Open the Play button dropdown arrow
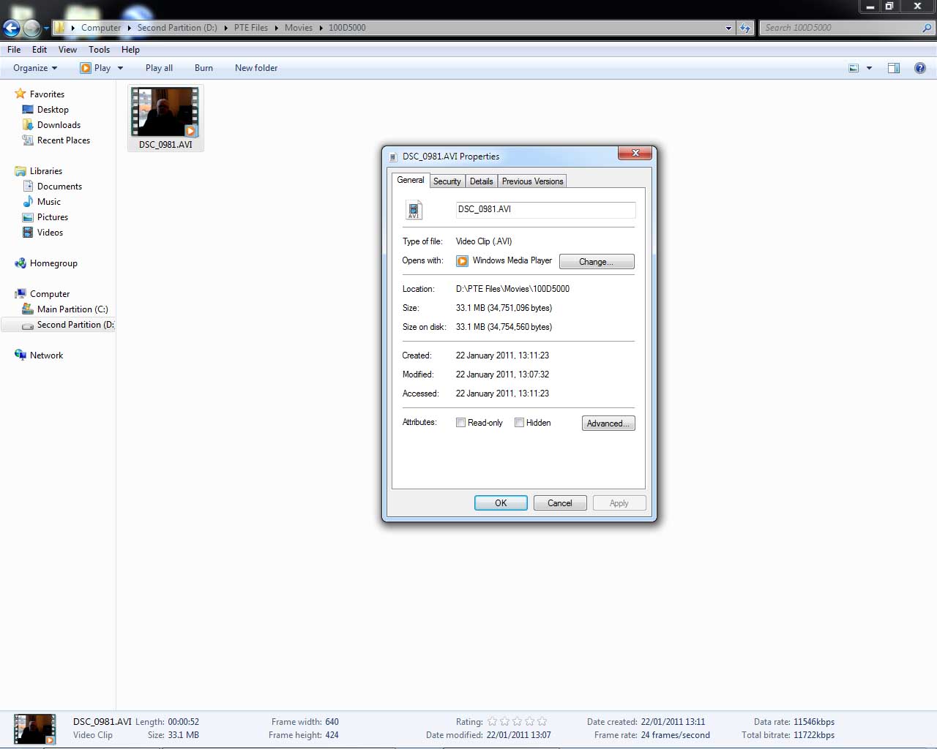The height and width of the screenshot is (749, 937). 121,68
